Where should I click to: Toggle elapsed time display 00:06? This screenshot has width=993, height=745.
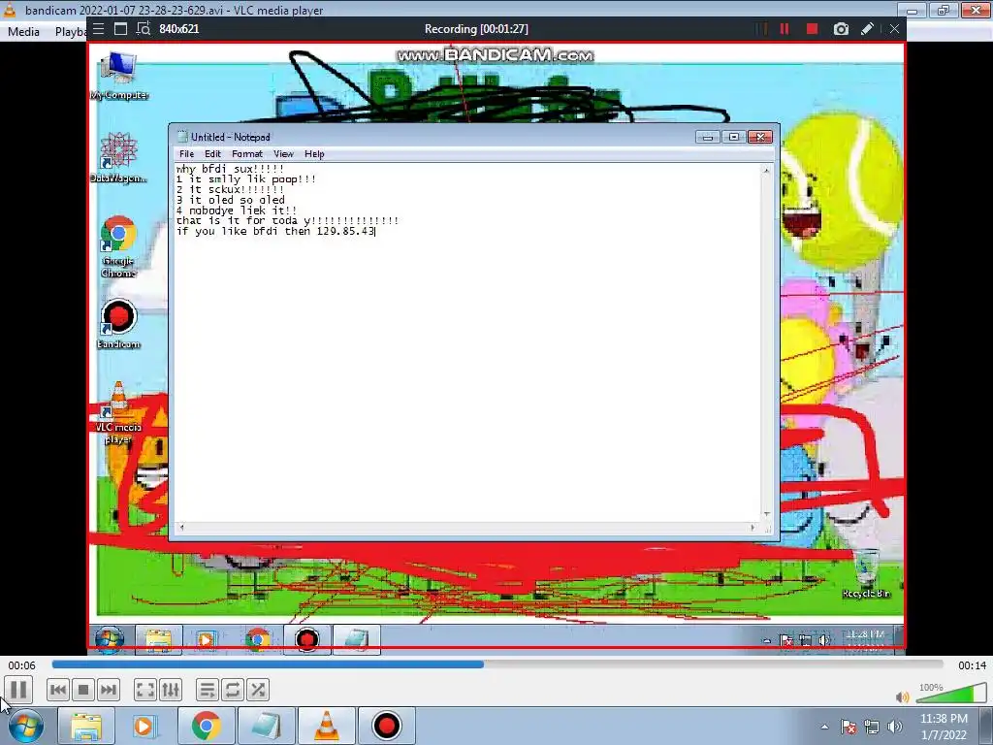[21, 665]
